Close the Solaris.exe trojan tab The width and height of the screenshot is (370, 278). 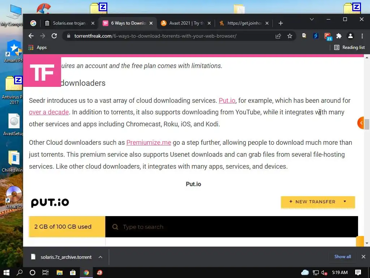click(x=93, y=23)
